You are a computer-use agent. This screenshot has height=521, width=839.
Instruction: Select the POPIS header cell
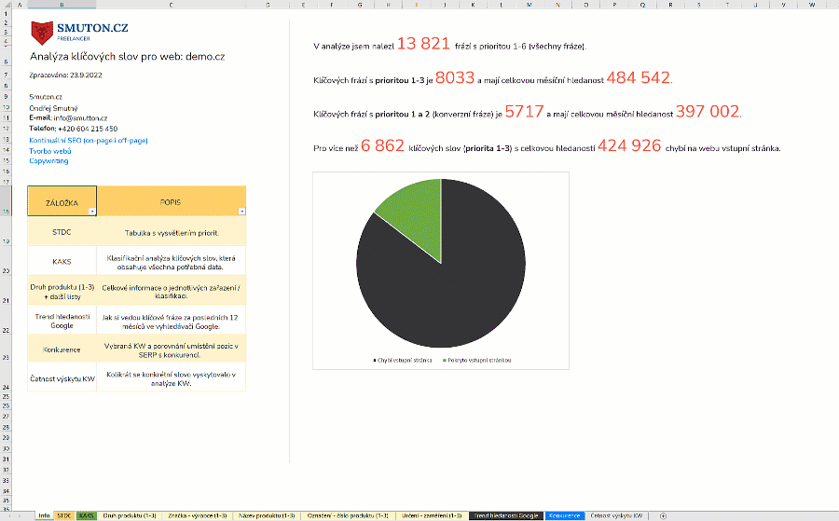click(172, 201)
